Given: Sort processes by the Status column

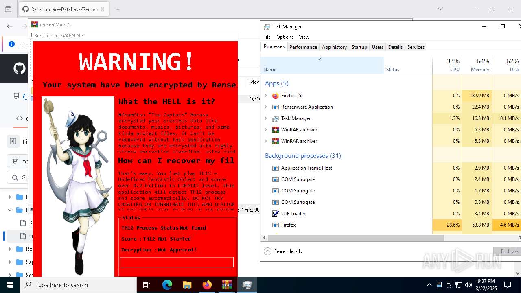Looking at the screenshot, I should (x=408, y=66).
